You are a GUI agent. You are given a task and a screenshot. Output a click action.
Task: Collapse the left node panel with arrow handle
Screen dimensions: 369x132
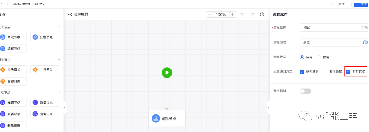coord(65,108)
